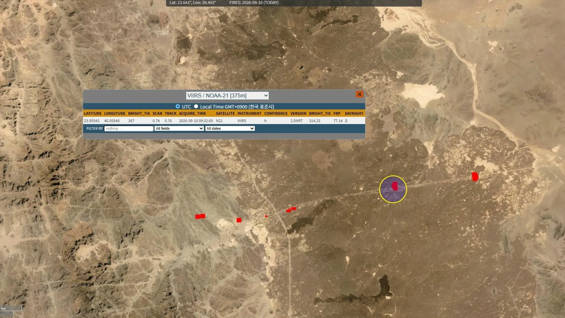Select the fire detection data row

224,121
